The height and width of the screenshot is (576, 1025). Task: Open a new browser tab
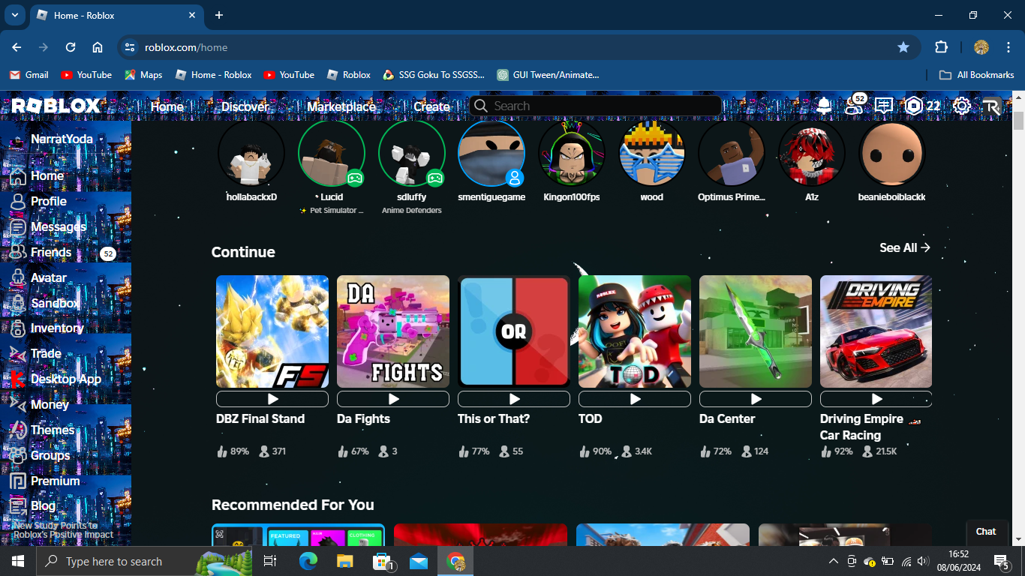click(219, 15)
